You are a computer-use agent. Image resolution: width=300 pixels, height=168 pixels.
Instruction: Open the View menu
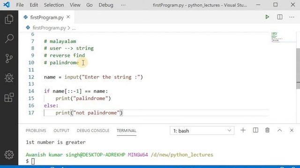coord(75,5)
